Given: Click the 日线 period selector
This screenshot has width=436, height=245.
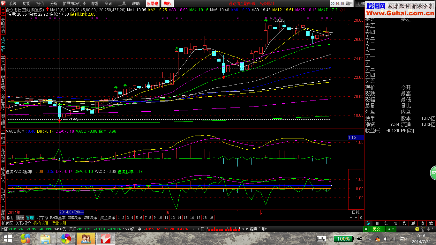Looking at the screenshot, I should [x=356, y=212].
